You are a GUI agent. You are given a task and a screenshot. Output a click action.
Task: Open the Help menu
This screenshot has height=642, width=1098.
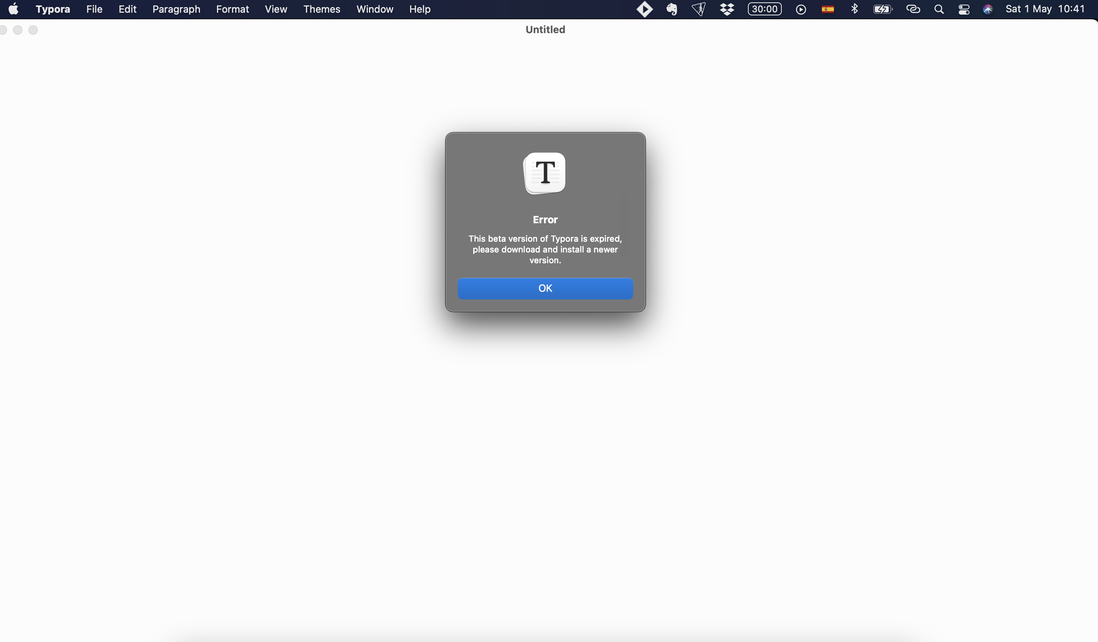(419, 9)
